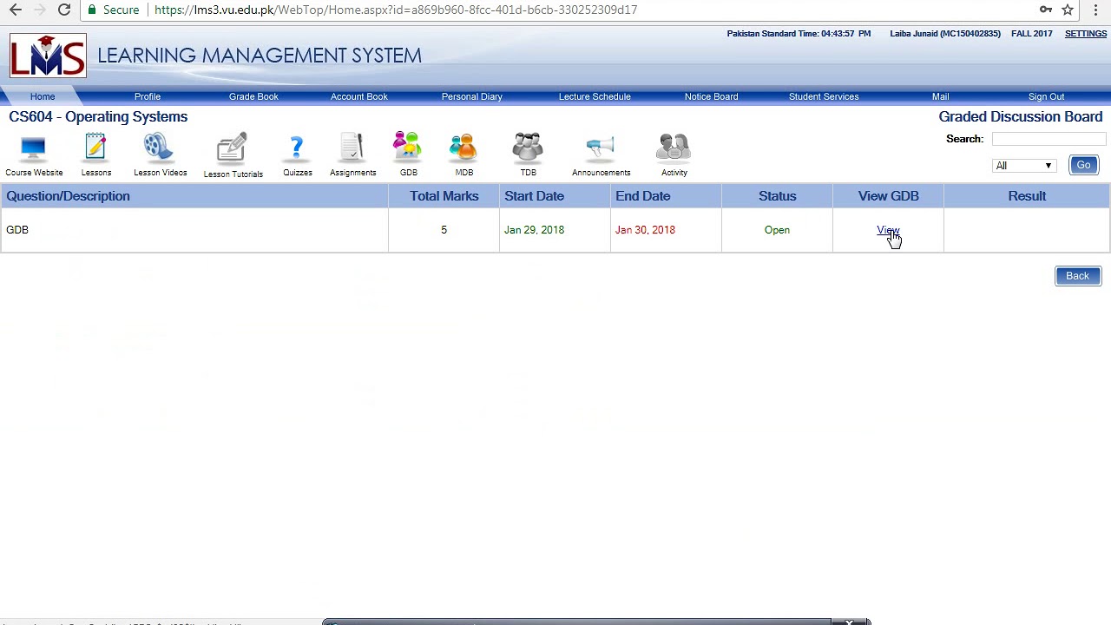The image size is (1111, 625).
Task: Open the Mail menu
Action: [940, 96]
